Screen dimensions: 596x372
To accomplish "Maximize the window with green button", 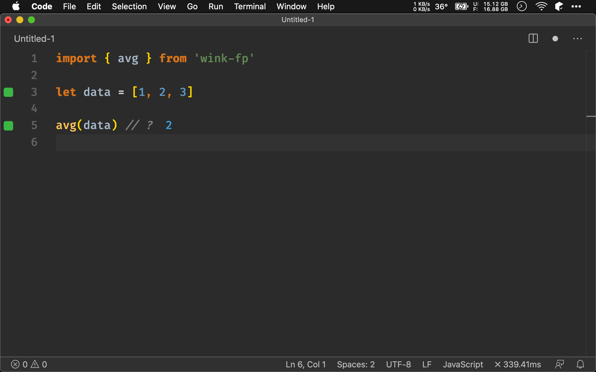I will 31,20.
